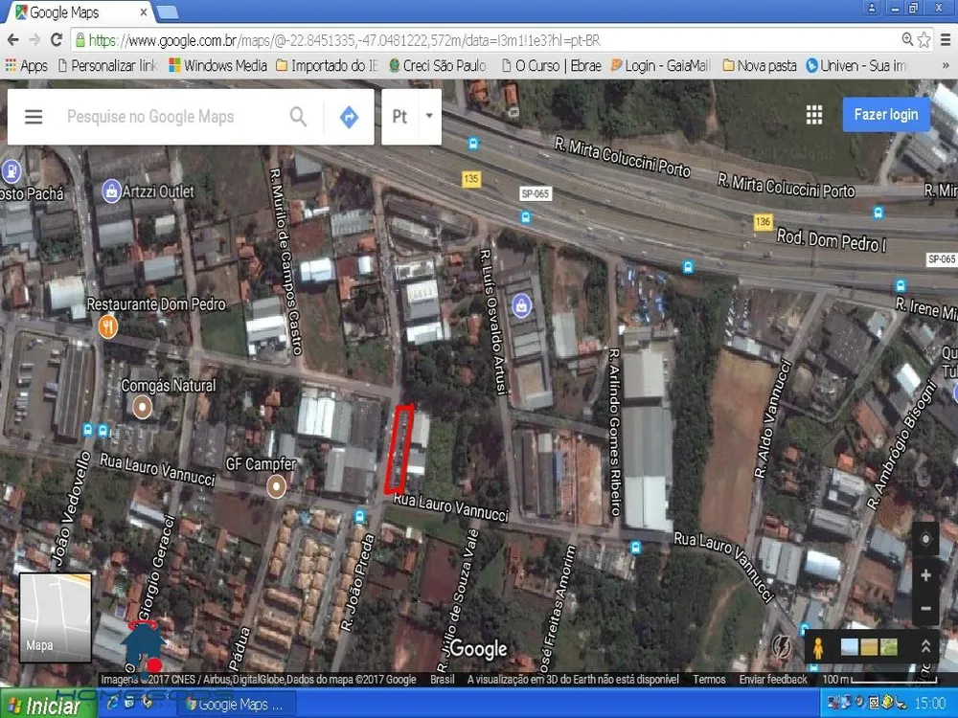Open the Windows Iniciar start button
Screen dimensions: 958x718
click(x=48, y=706)
